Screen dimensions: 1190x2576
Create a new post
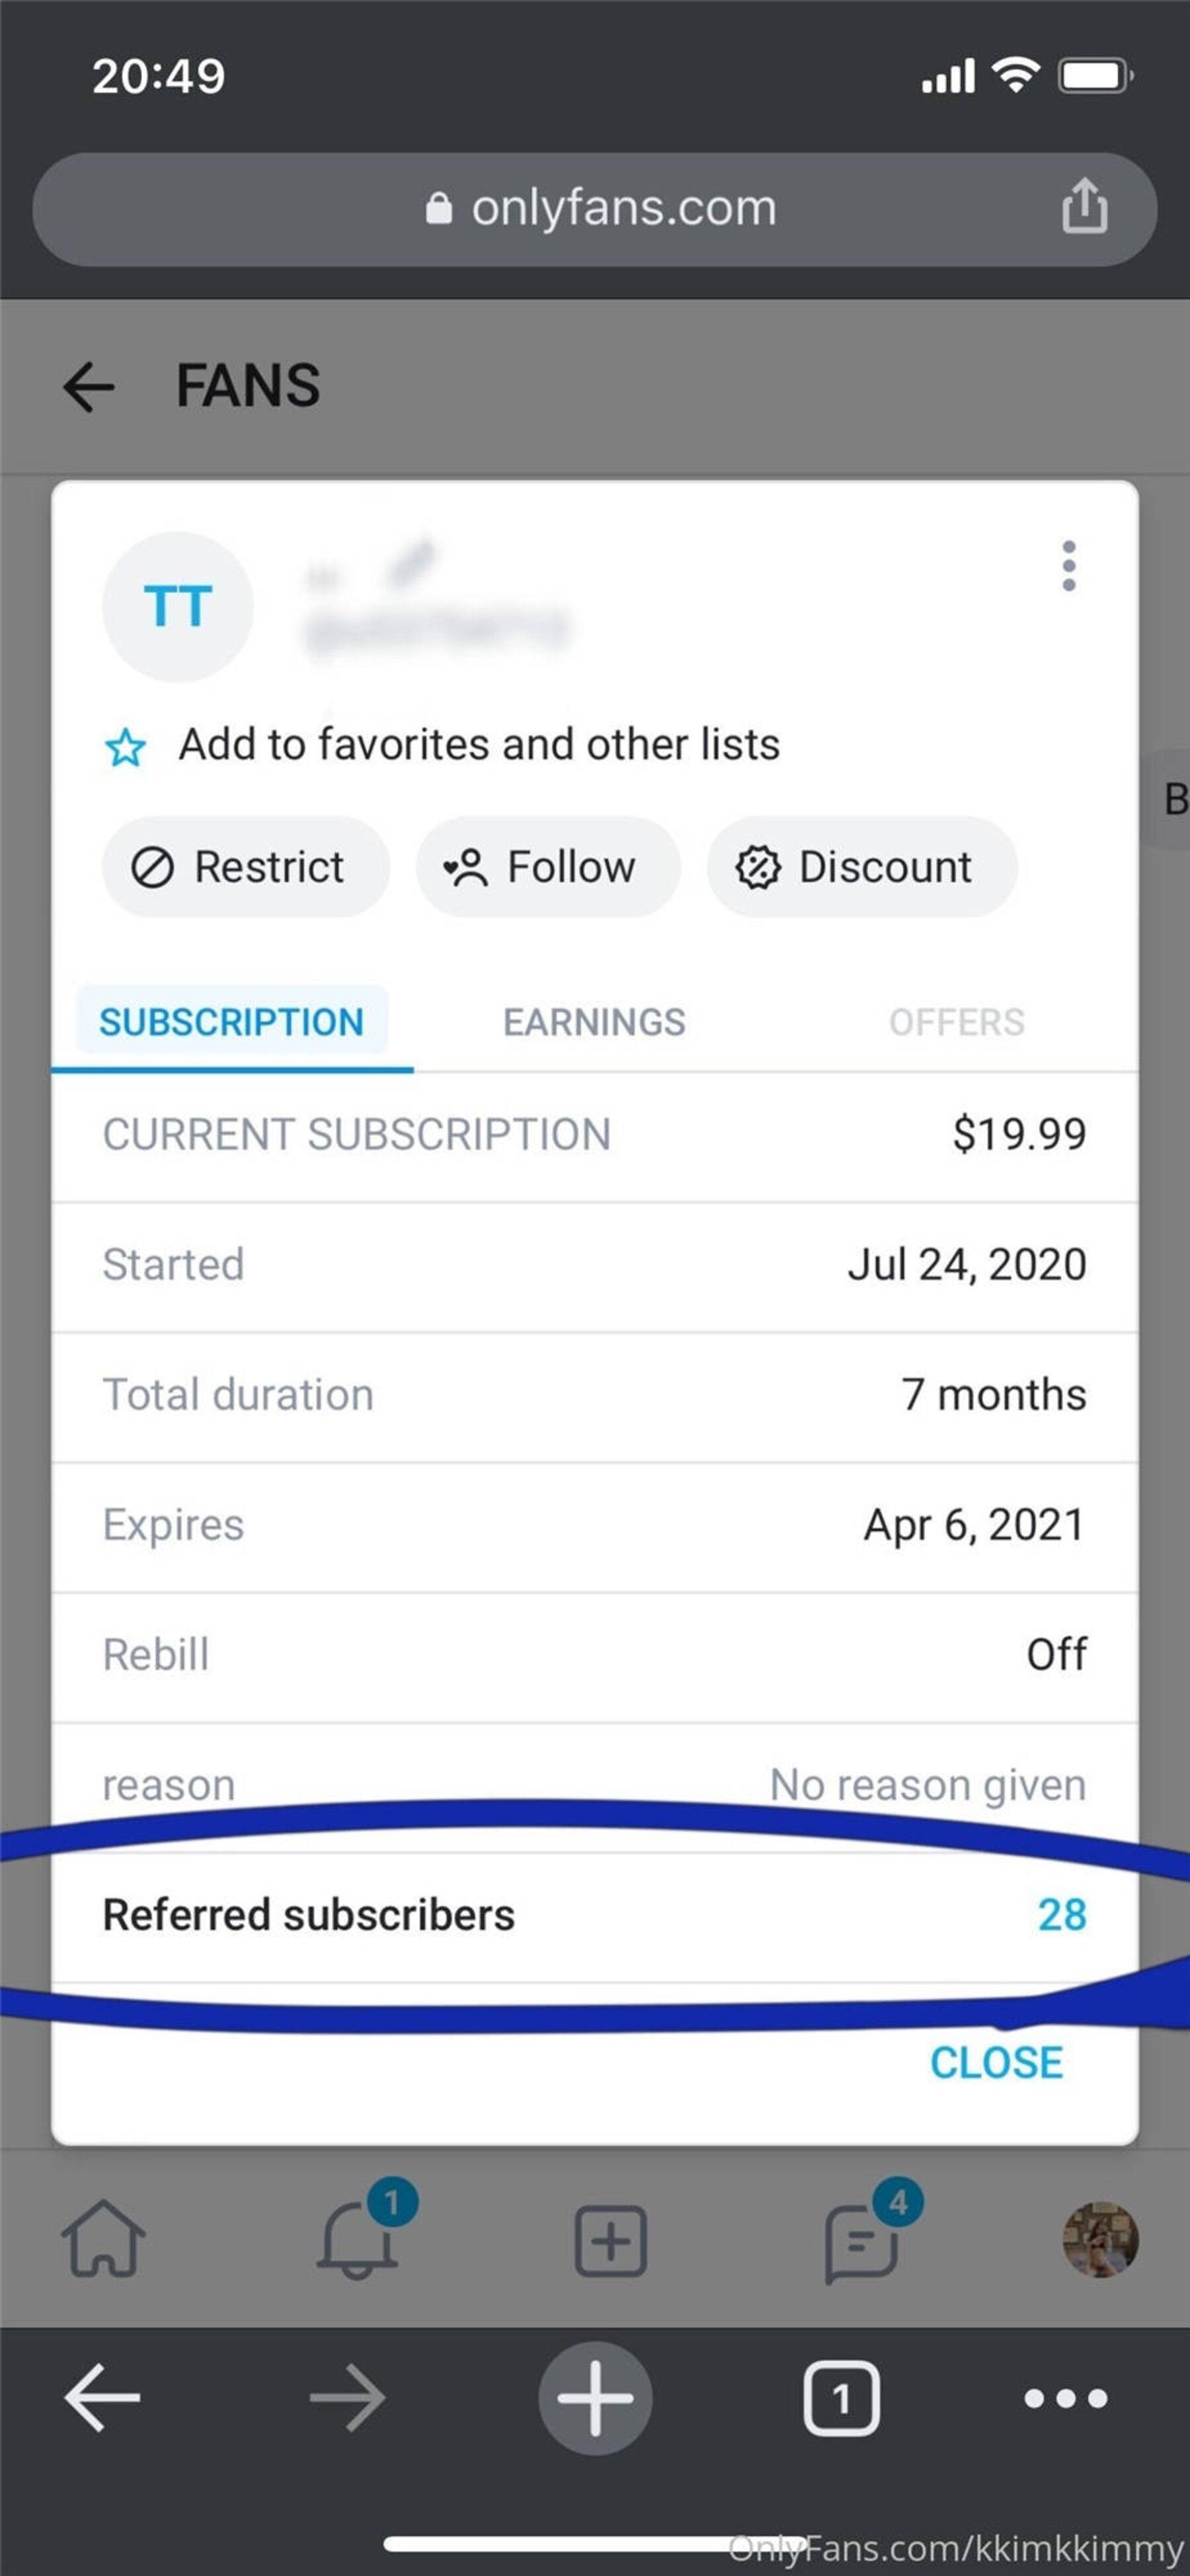click(x=610, y=2241)
